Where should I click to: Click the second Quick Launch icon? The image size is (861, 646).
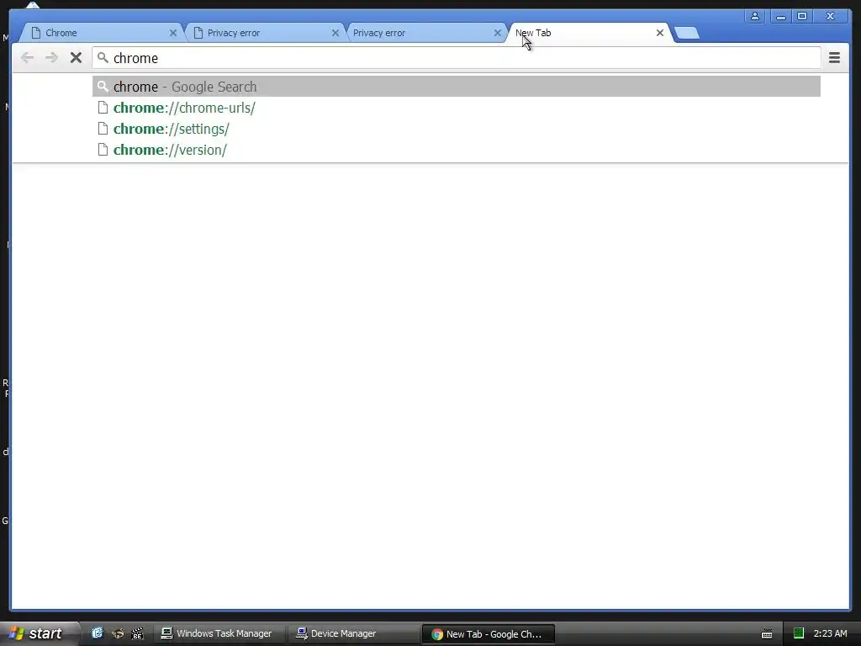tap(118, 633)
